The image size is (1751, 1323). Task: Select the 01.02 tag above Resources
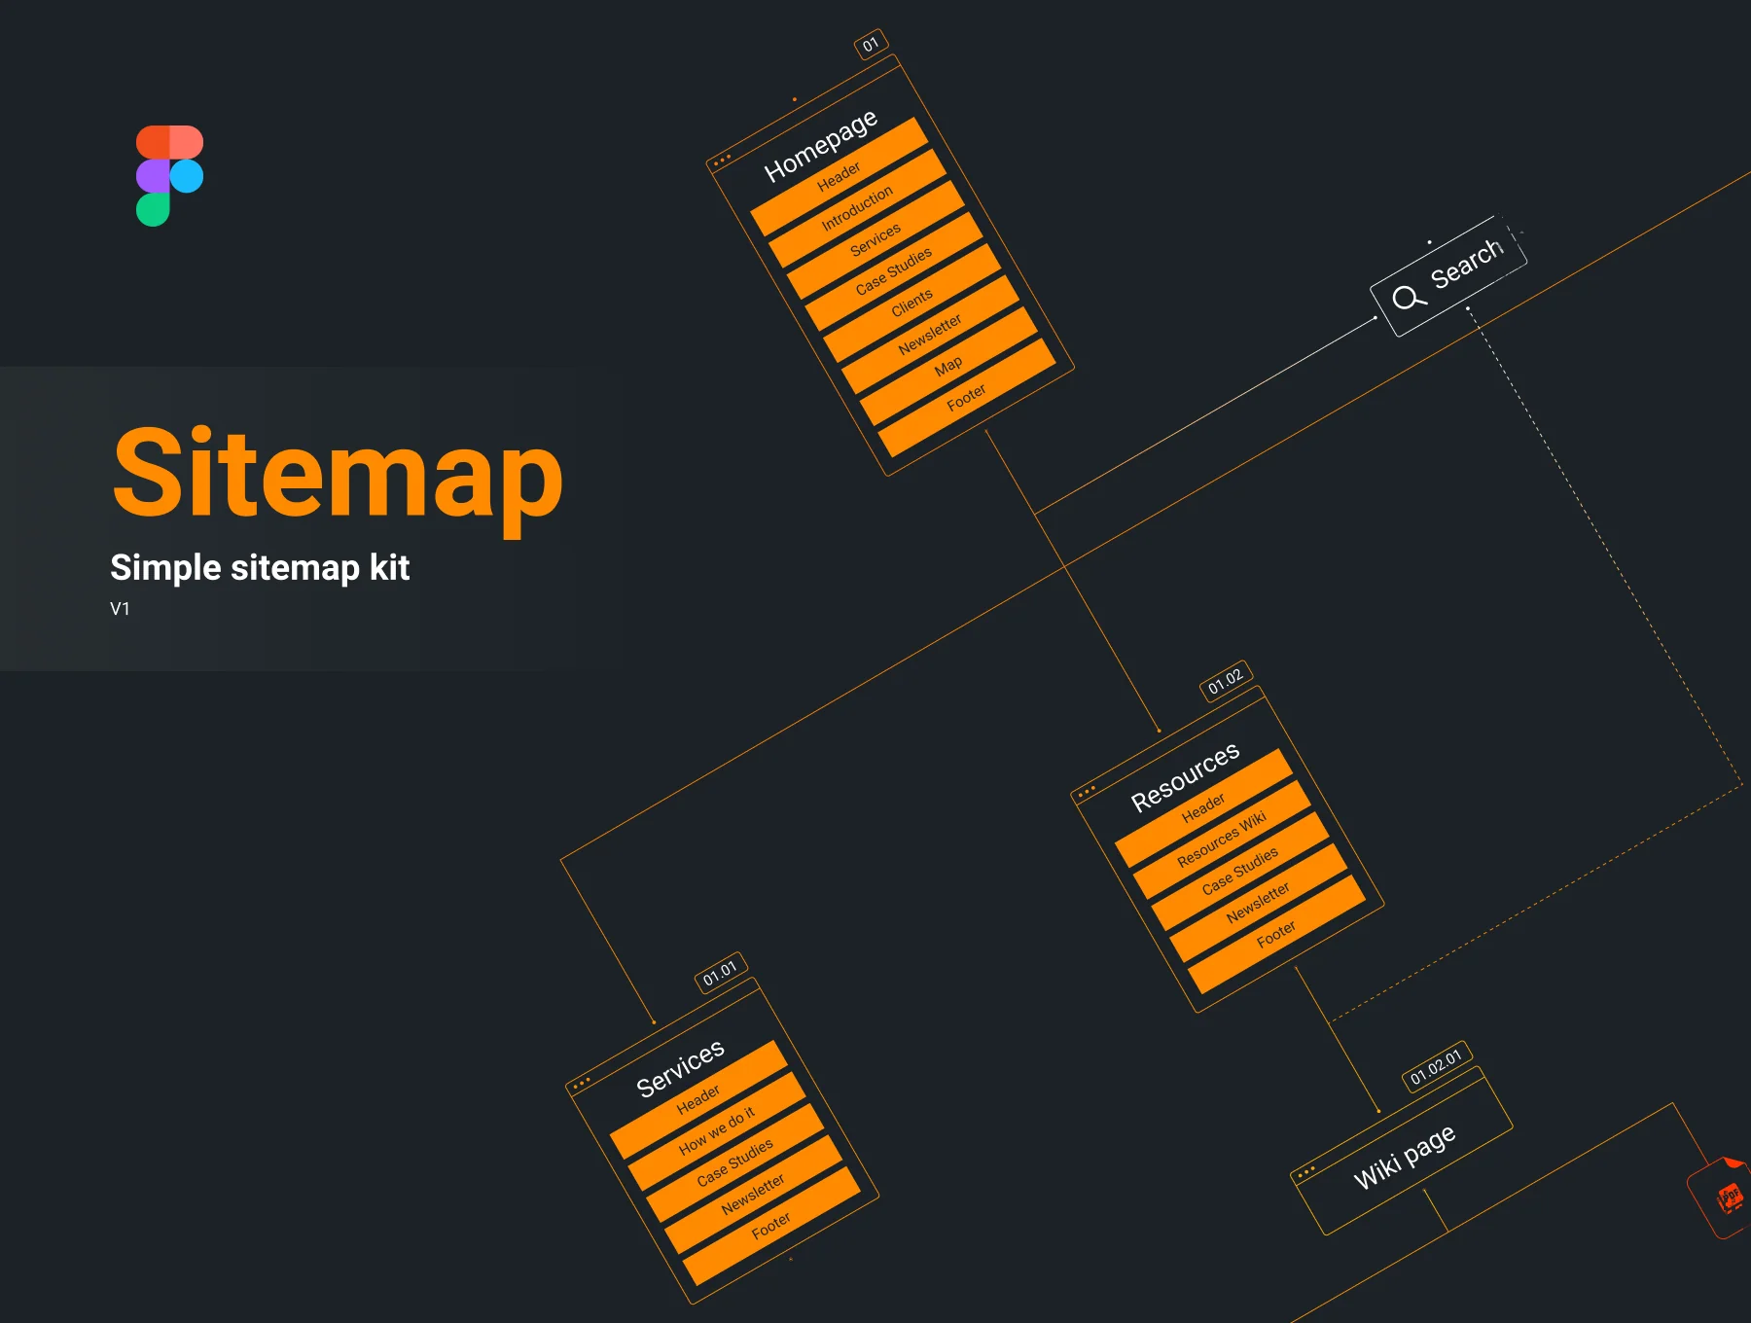coord(1226,680)
